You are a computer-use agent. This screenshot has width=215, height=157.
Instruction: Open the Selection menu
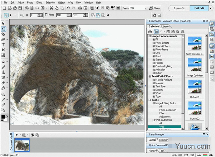(x=50, y=3)
